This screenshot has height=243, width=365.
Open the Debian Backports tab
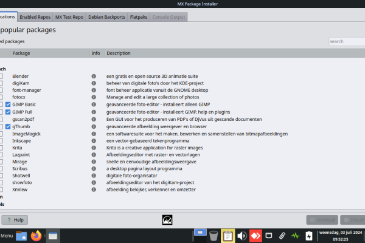pyautogui.click(x=106, y=17)
